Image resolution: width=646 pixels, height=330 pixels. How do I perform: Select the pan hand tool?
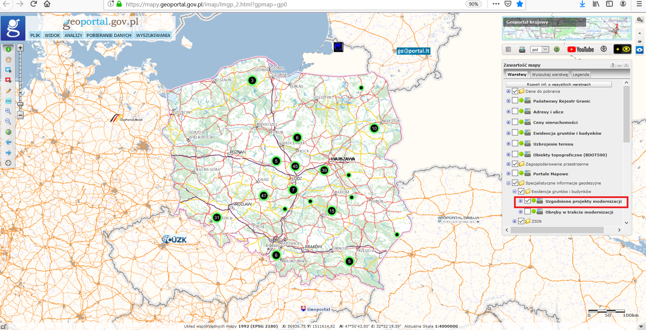point(8,60)
